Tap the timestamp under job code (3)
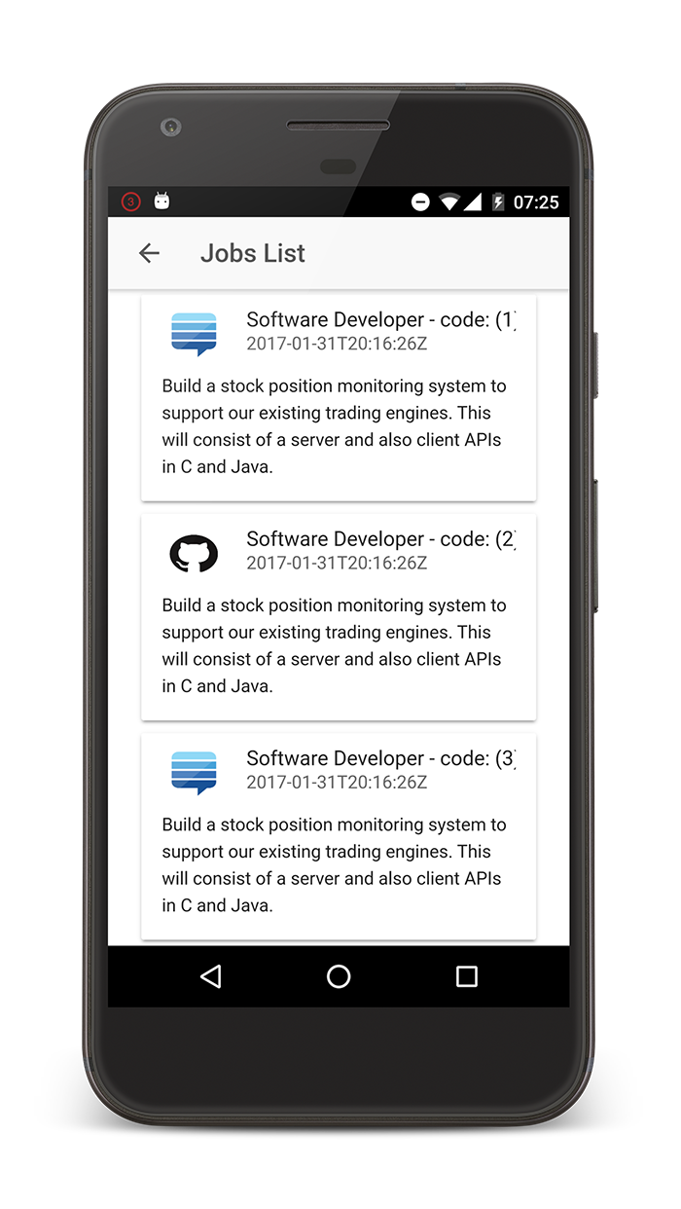This screenshot has width=681, height=1209. 337,782
